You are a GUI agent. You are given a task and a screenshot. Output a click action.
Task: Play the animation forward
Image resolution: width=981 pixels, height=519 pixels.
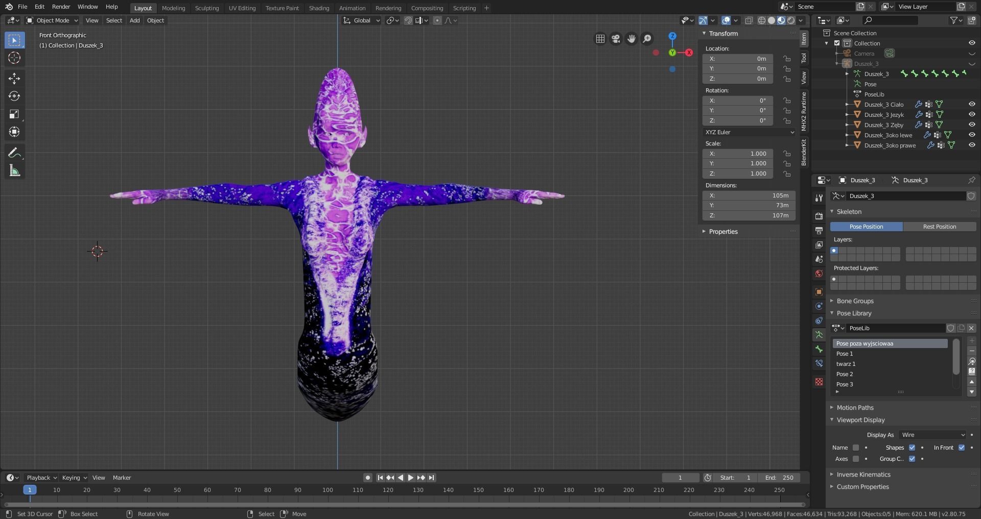(410, 478)
